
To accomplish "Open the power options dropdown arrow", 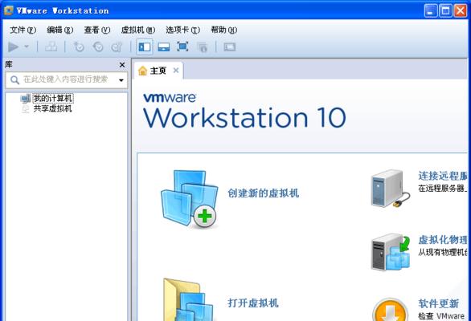I will coord(27,47).
